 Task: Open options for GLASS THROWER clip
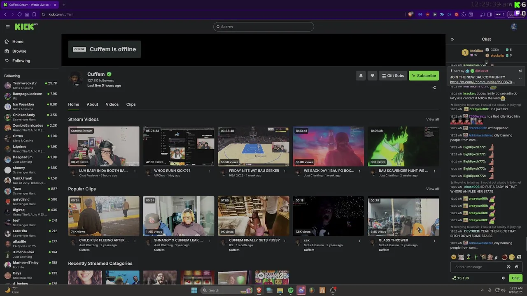434,241
